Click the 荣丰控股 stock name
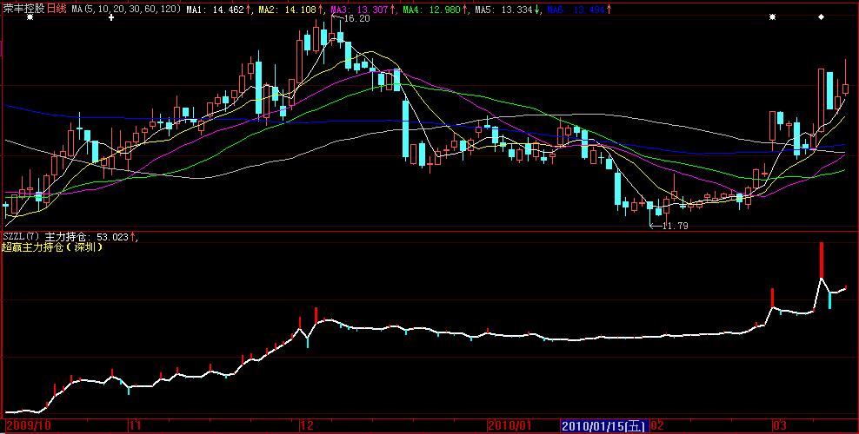 23,9
